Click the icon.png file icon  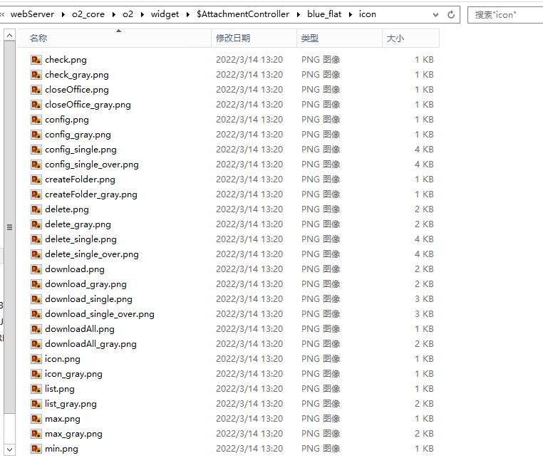coord(36,359)
